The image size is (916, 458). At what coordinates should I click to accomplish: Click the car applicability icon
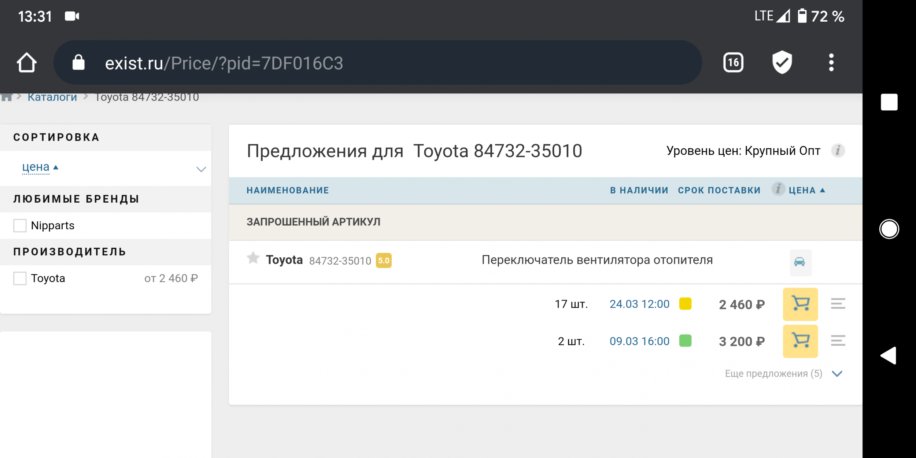click(x=800, y=262)
